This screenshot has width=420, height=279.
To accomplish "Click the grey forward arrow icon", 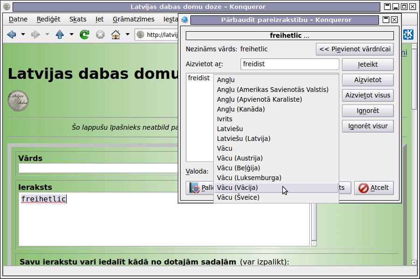I will click(x=35, y=34).
